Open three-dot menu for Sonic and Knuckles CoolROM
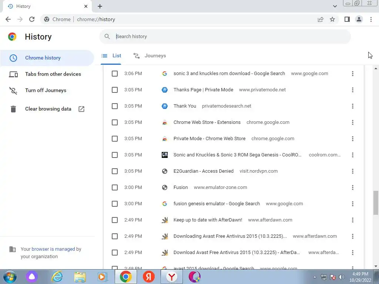 (353, 155)
